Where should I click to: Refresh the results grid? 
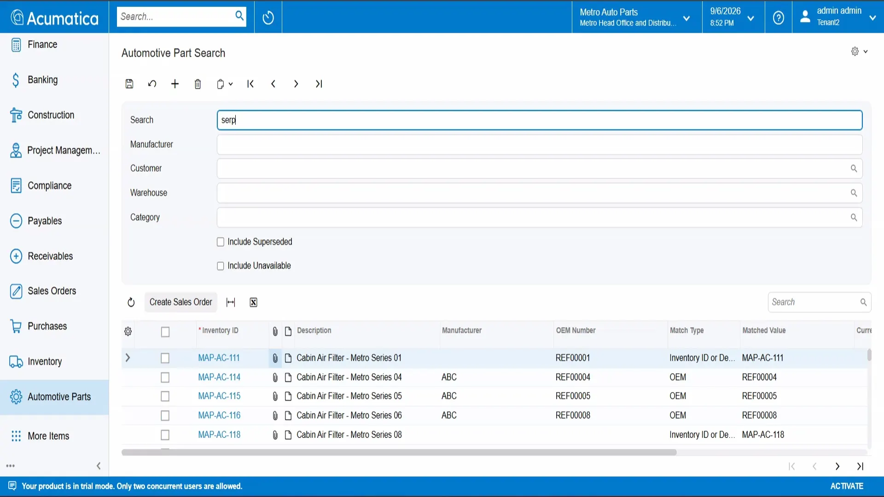(131, 302)
